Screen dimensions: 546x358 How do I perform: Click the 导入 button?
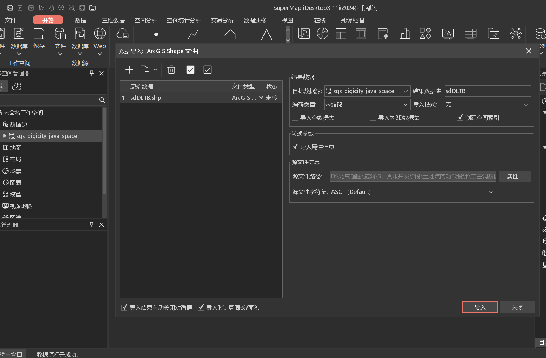click(480, 307)
